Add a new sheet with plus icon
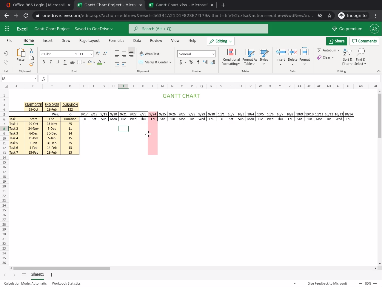Viewport: 382px width, 287px height. (51, 275)
